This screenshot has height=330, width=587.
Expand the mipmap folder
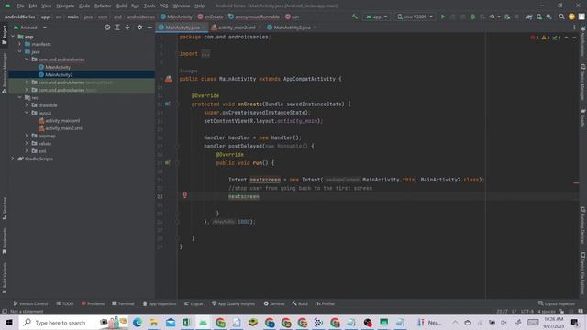(x=27, y=136)
